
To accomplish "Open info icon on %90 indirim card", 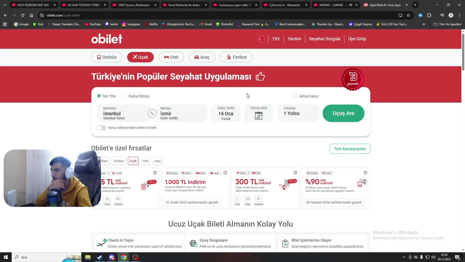I will [365, 173].
